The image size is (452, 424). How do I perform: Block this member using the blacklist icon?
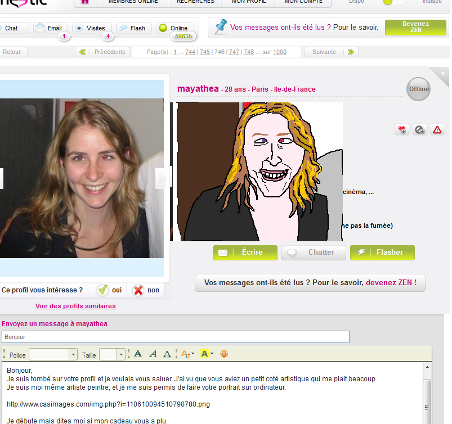tap(419, 129)
